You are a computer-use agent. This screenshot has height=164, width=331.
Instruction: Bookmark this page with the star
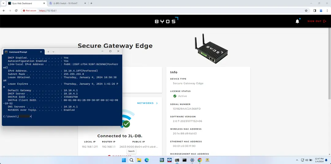[x=306, y=10]
